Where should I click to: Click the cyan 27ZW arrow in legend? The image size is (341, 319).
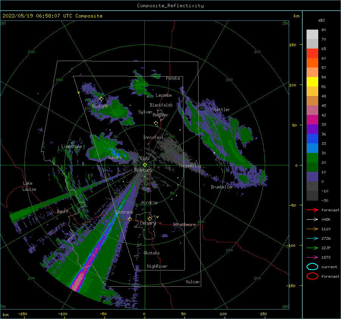(312, 239)
